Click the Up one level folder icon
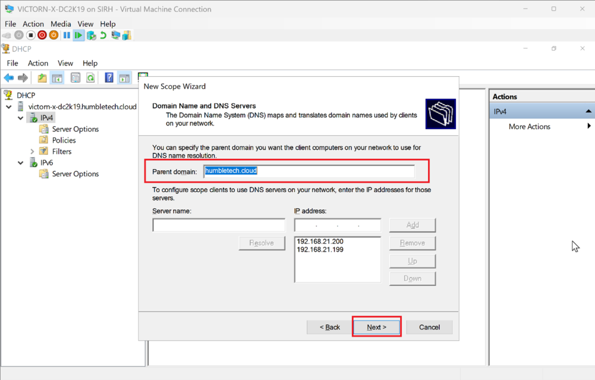Screen dimensions: 595x380 42,78
